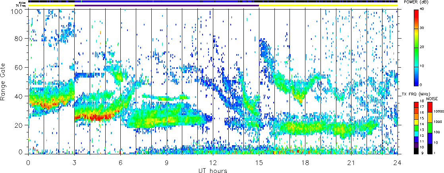
Task: Select the 3 tick on the UT hours axis
Action: pos(74,163)
